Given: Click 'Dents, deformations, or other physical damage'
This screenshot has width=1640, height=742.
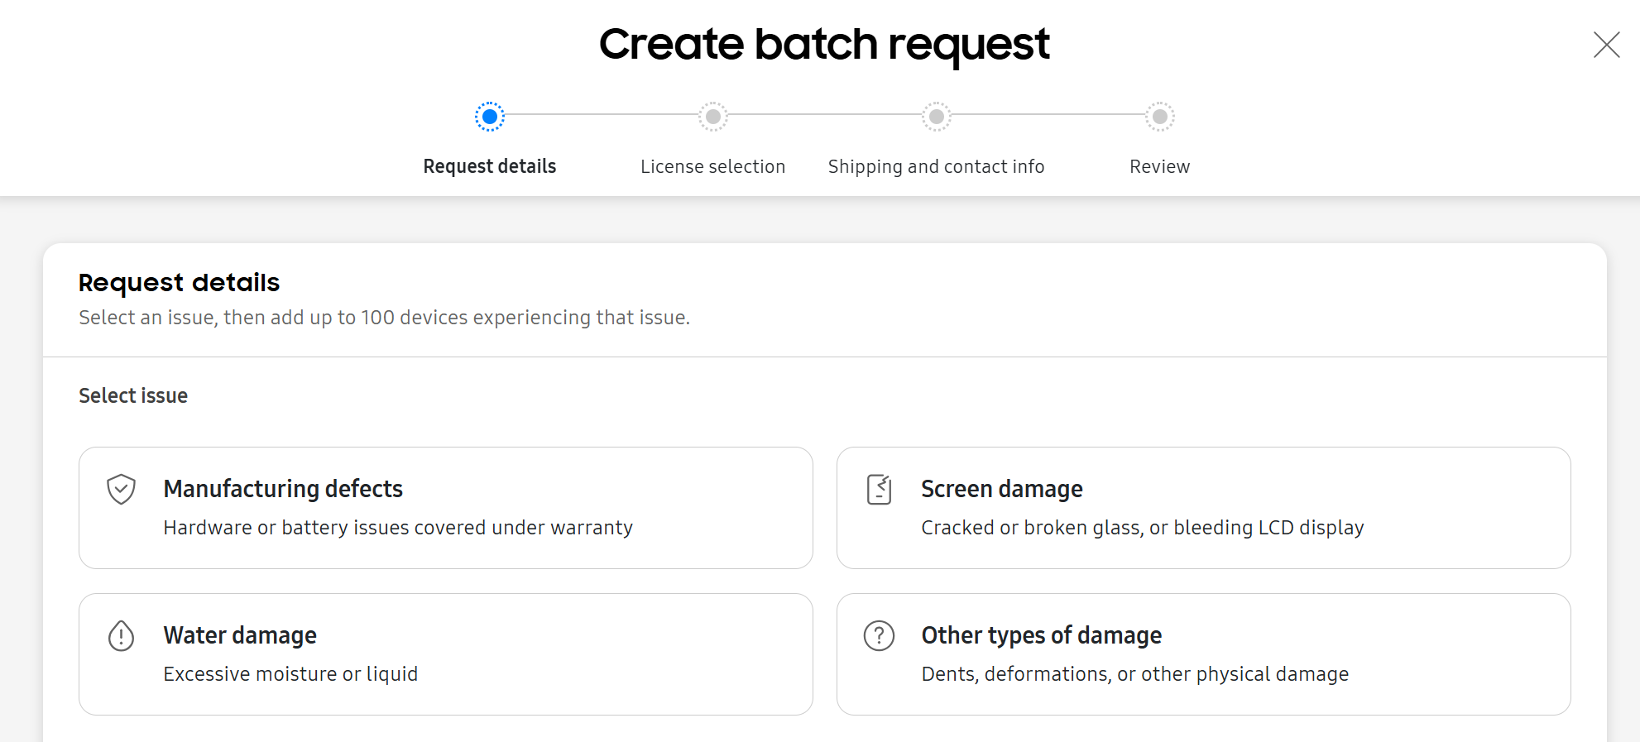Looking at the screenshot, I should pos(1135,674).
